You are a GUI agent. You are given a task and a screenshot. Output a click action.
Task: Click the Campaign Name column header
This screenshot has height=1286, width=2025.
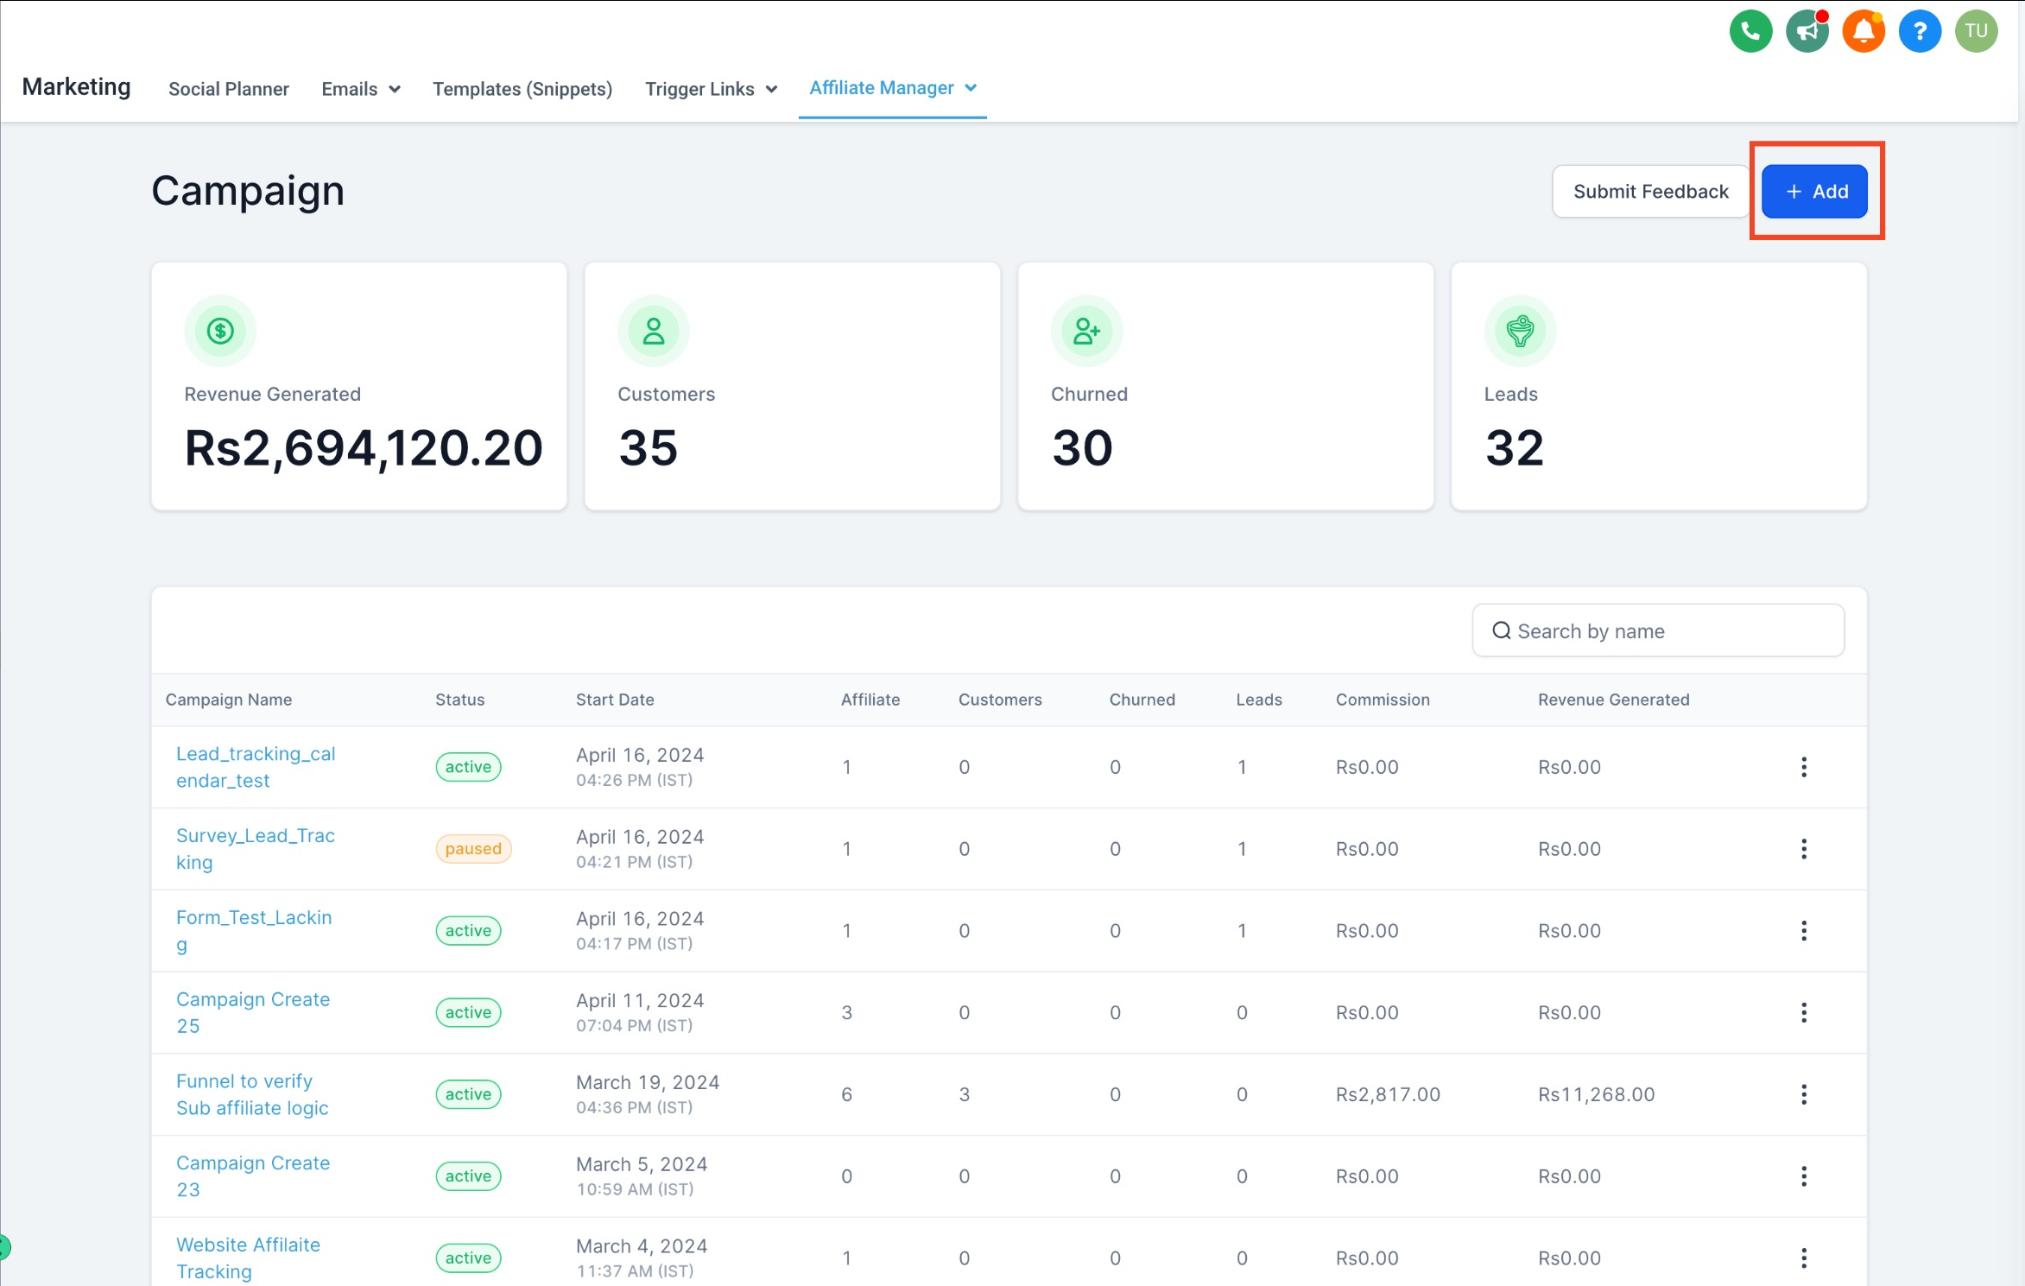coord(229,700)
